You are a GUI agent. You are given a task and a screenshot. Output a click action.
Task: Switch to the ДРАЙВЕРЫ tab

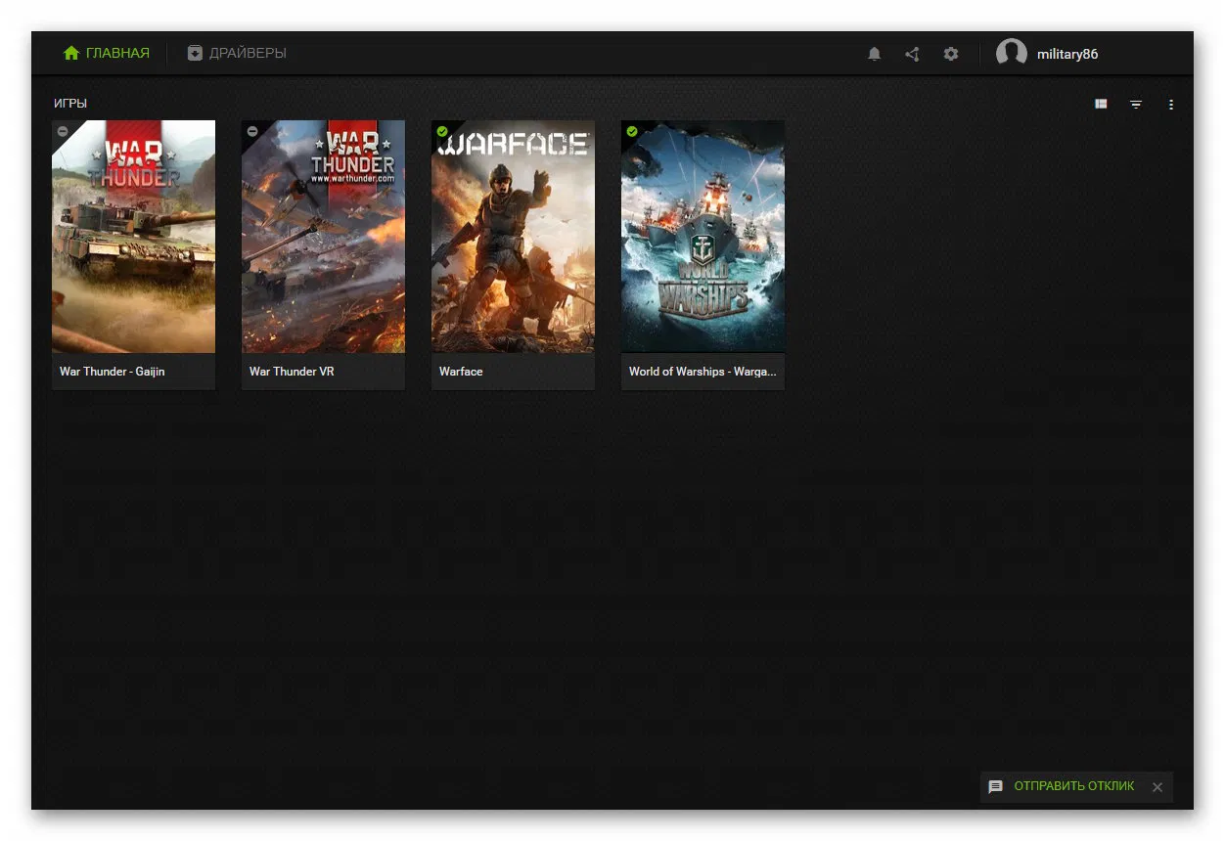237,53
